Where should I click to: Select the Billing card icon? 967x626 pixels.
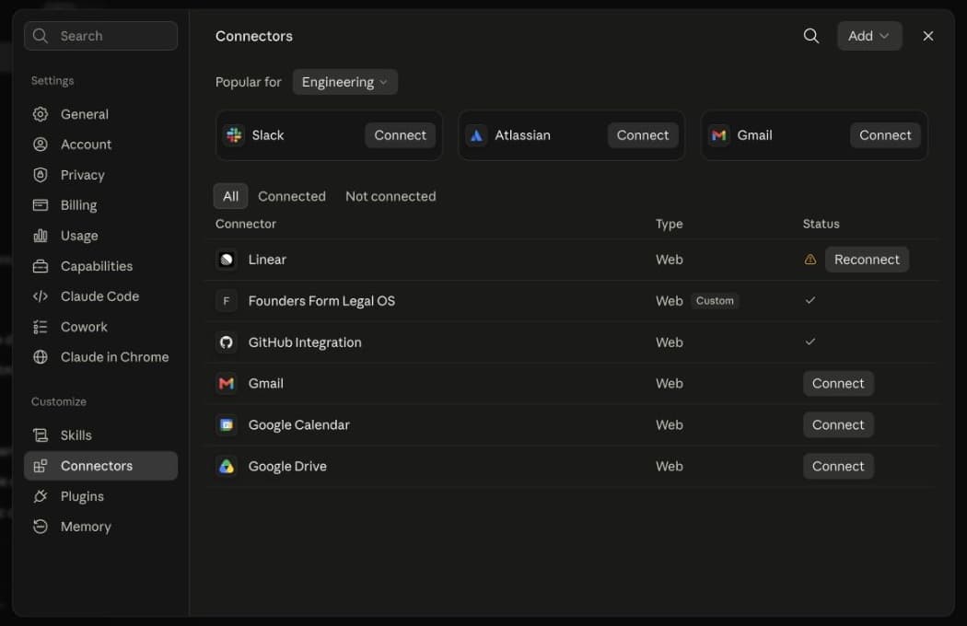(x=41, y=204)
